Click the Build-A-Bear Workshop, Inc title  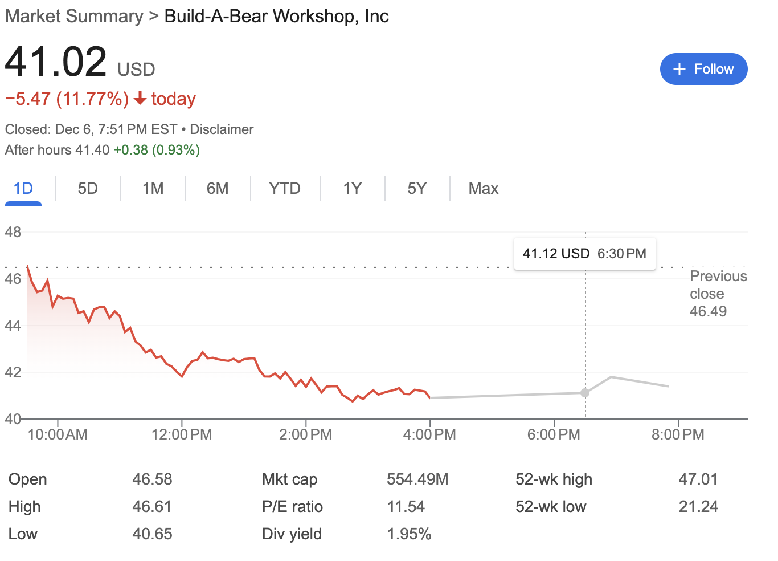pyautogui.click(x=276, y=16)
